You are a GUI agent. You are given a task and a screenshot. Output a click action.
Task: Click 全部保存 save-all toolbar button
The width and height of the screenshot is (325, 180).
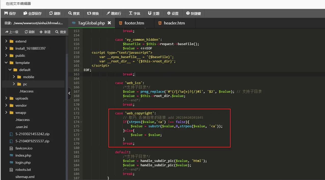pyautogui.click(x=32, y=13)
